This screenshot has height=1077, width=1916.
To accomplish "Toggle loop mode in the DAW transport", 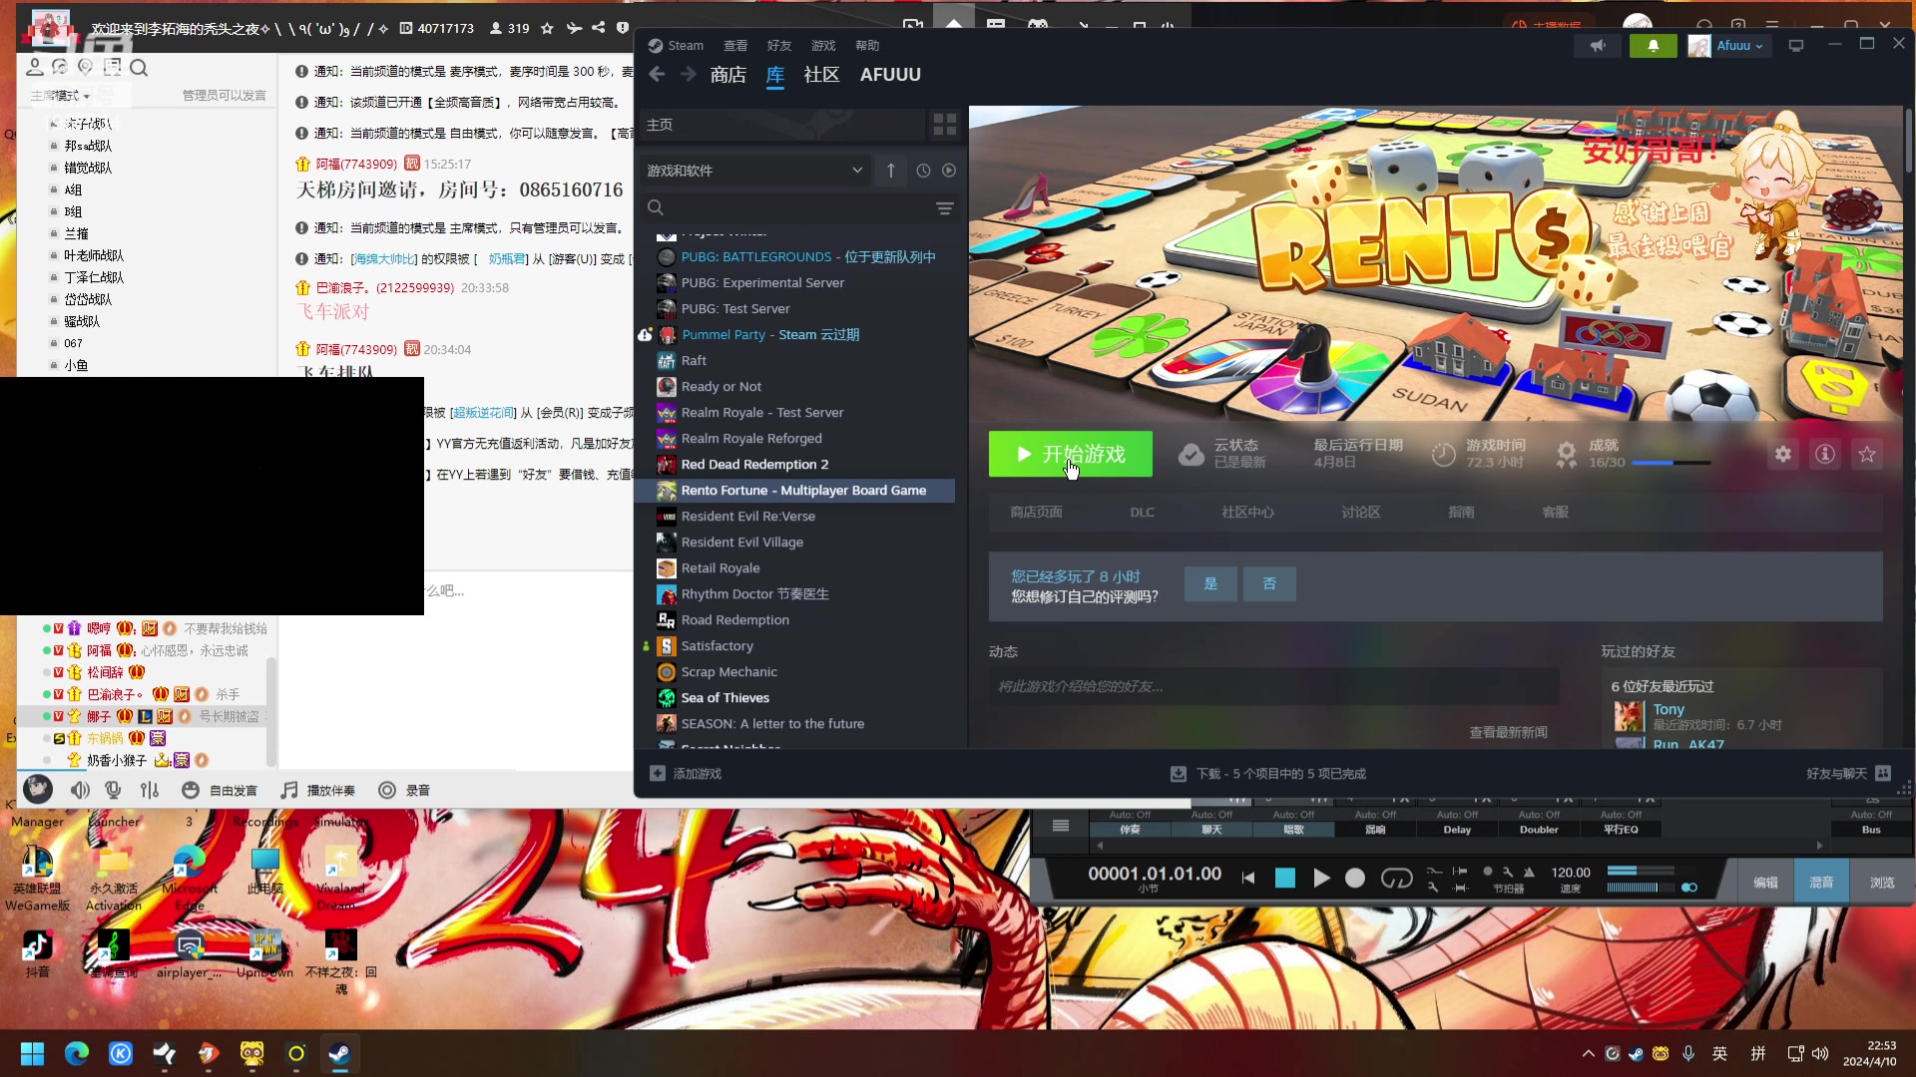I will (x=1396, y=878).
